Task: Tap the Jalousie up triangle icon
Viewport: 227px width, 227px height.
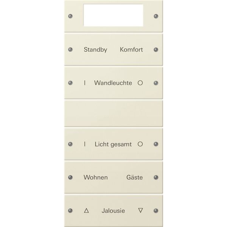Action: (x=86, y=210)
